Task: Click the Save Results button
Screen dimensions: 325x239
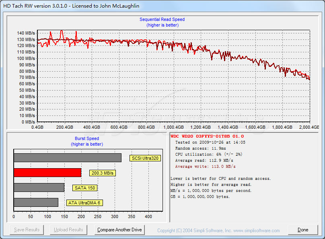Action: click(27, 230)
